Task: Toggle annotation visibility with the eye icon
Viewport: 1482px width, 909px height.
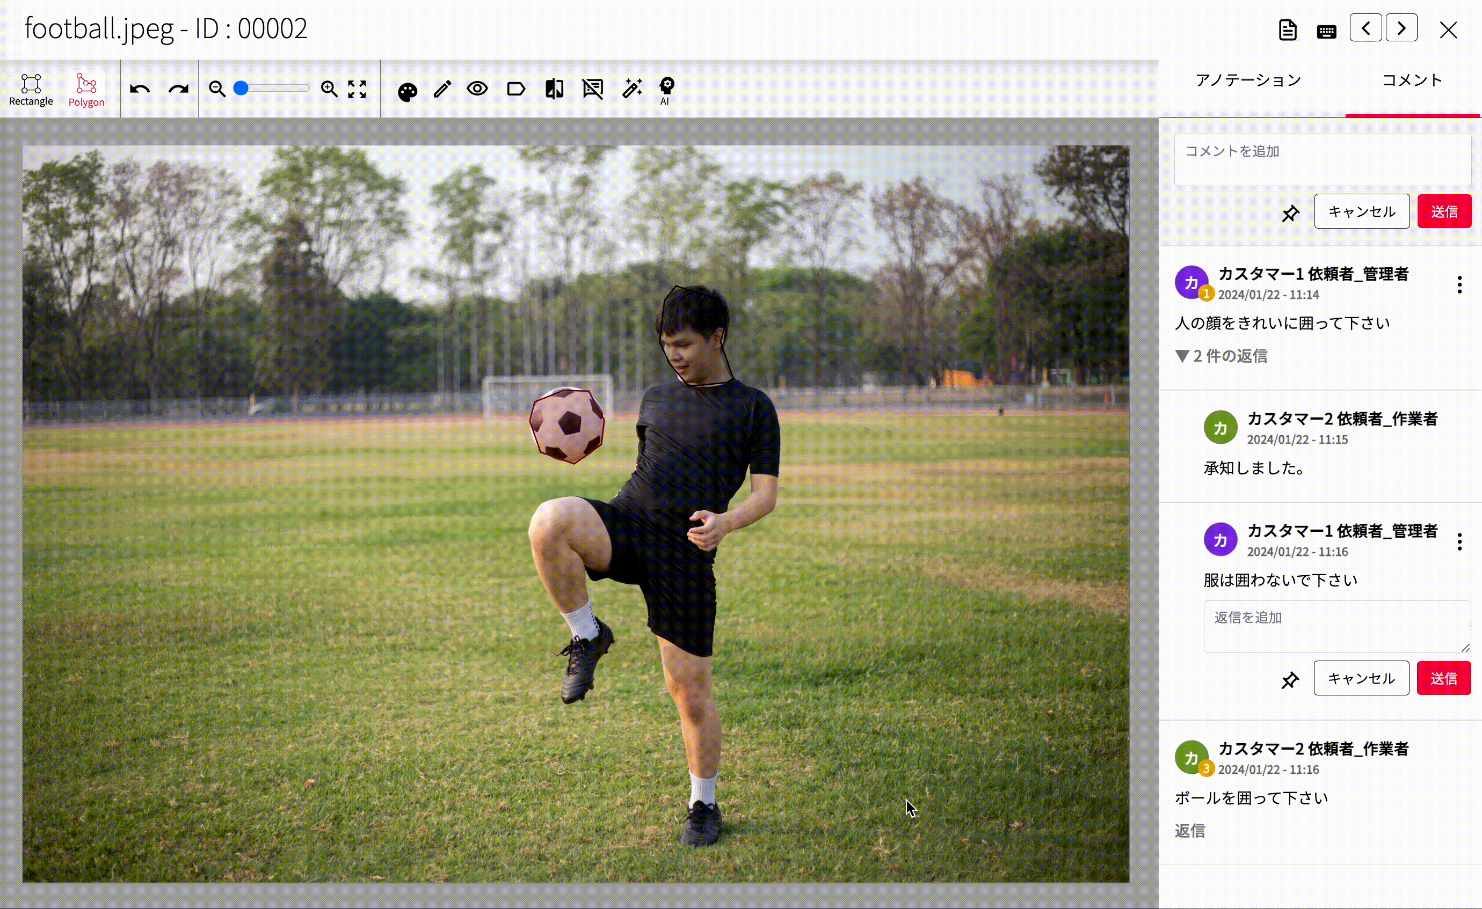Action: coord(477,89)
